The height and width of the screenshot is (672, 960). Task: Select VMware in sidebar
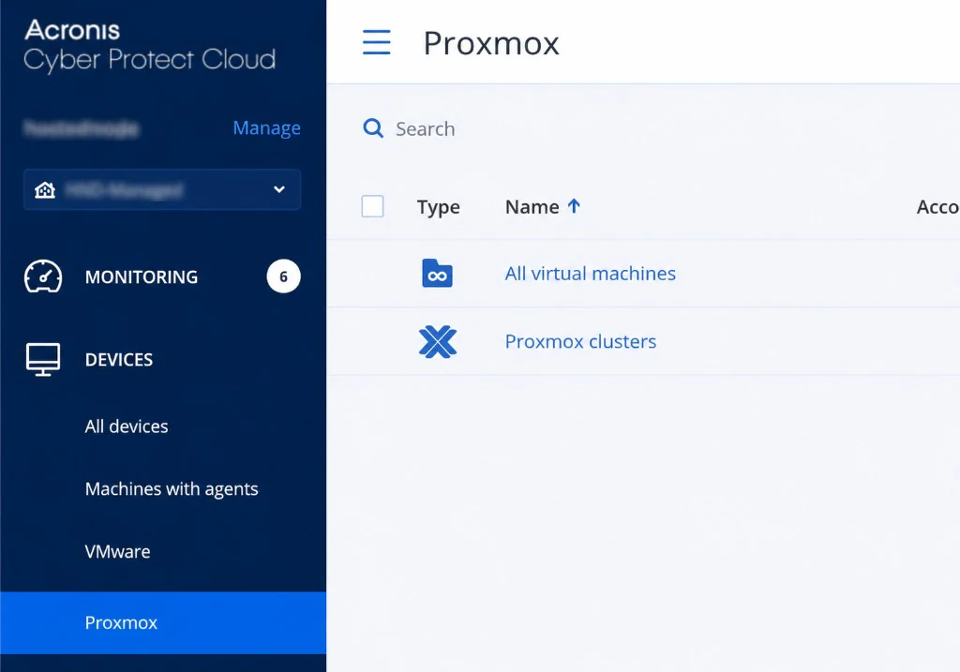[x=117, y=551]
